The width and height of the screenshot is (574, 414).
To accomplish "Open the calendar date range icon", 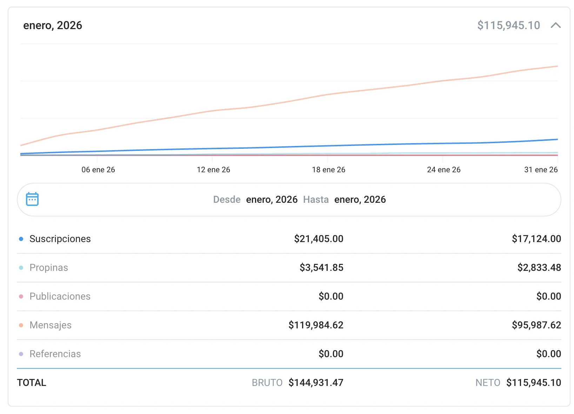I will 32,199.
